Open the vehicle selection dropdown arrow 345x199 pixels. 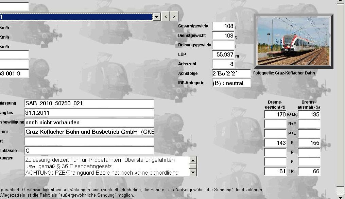[x=157, y=17]
